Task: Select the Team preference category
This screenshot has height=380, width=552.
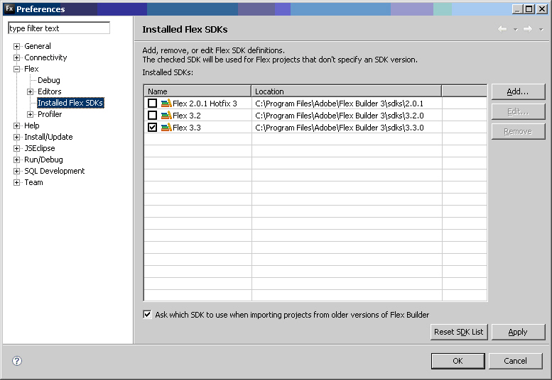Action: coord(34,182)
